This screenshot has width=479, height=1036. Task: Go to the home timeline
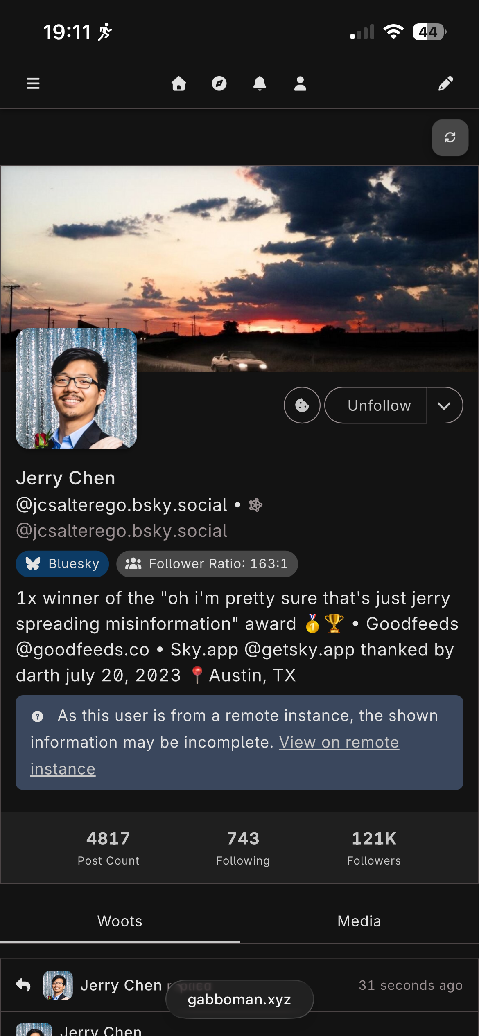(178, 83)
